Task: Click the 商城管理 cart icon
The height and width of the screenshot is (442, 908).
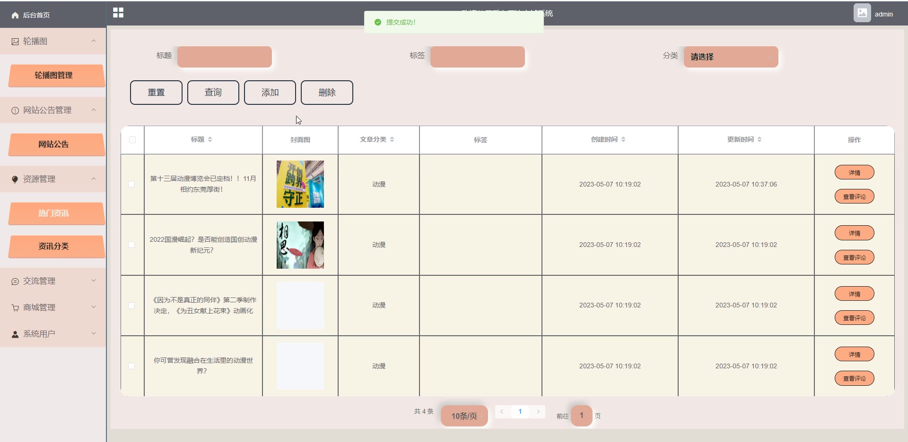Action: tap(15, 308)
